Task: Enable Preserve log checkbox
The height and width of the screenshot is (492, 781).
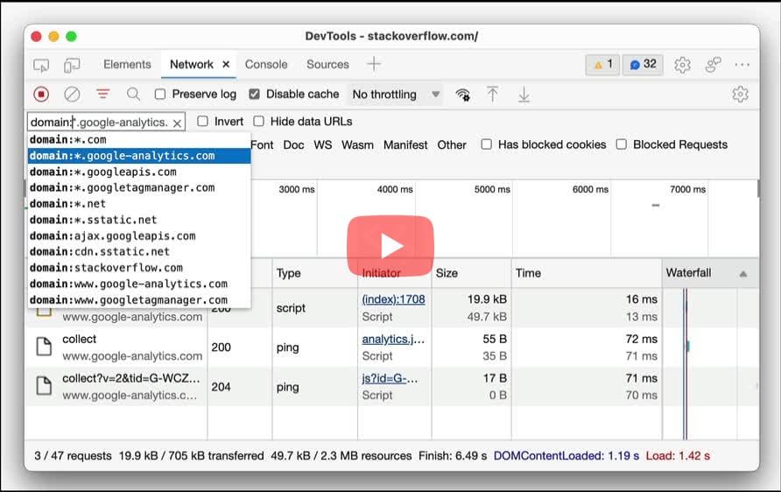Action: coord(160,95)
